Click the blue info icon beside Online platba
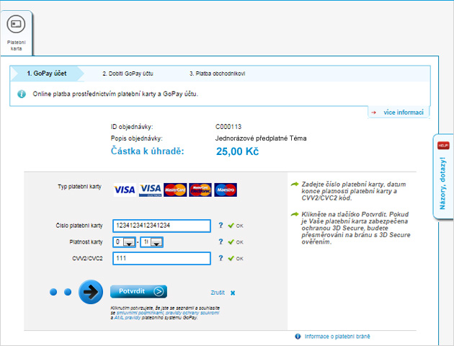This screenshot has width=454, height=346. [22, 94]
